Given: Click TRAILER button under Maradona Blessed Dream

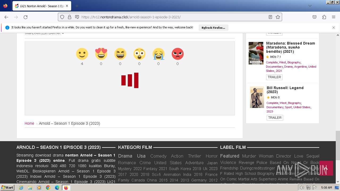Looking at the screenshot, I should (274, 77).
